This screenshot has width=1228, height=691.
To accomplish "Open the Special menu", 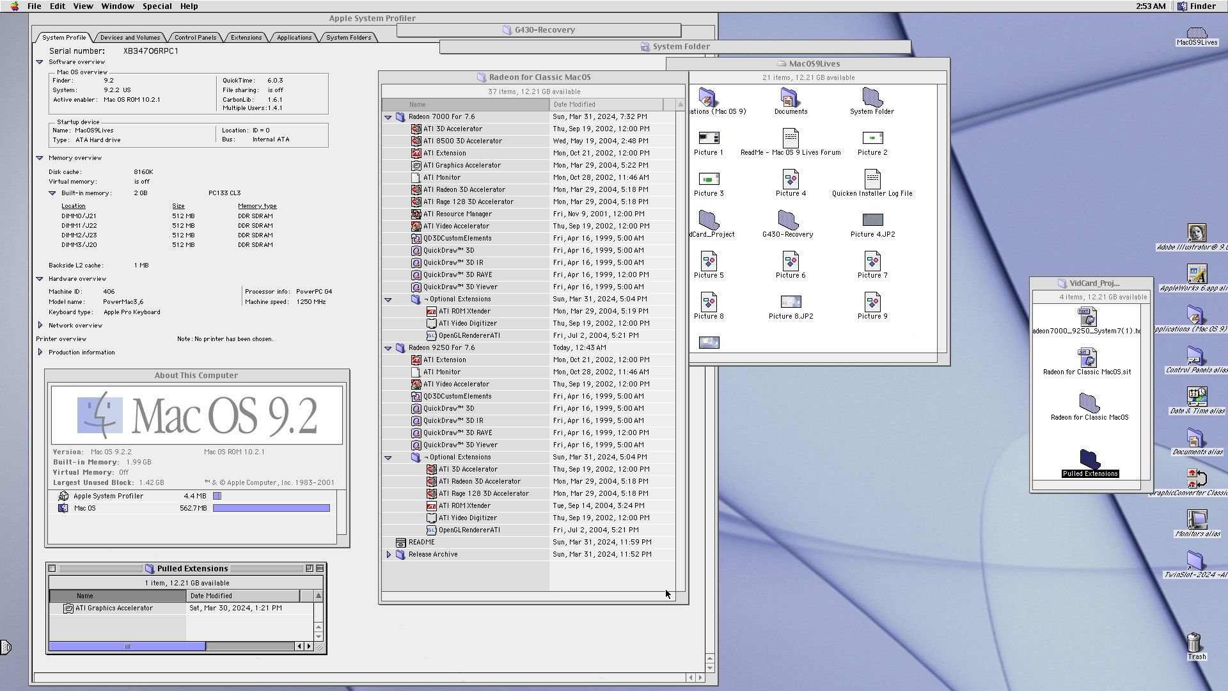I will click(x=157, y=6).
